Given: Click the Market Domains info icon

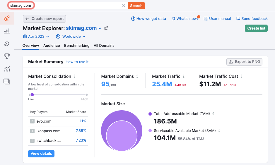Looking at the screenshot, I should tap(137, 76).
